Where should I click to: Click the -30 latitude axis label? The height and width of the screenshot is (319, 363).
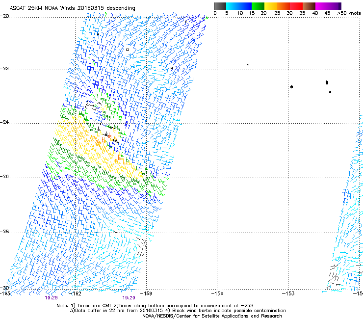point(4,288)
